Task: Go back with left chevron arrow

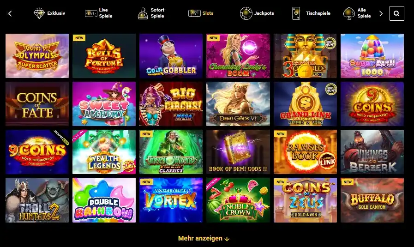Action: tap(10, 13)
